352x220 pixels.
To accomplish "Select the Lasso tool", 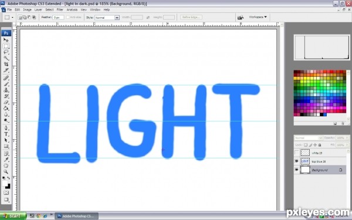I will (6, 52).
